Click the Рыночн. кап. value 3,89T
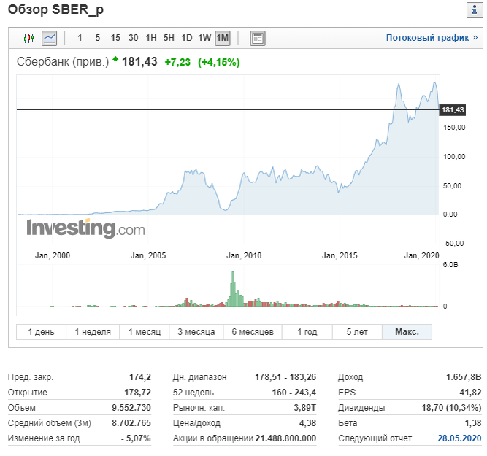This screenshot has width=487, height=456. coord(305,408)
